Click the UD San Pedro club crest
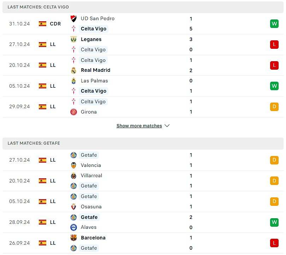 73,18
